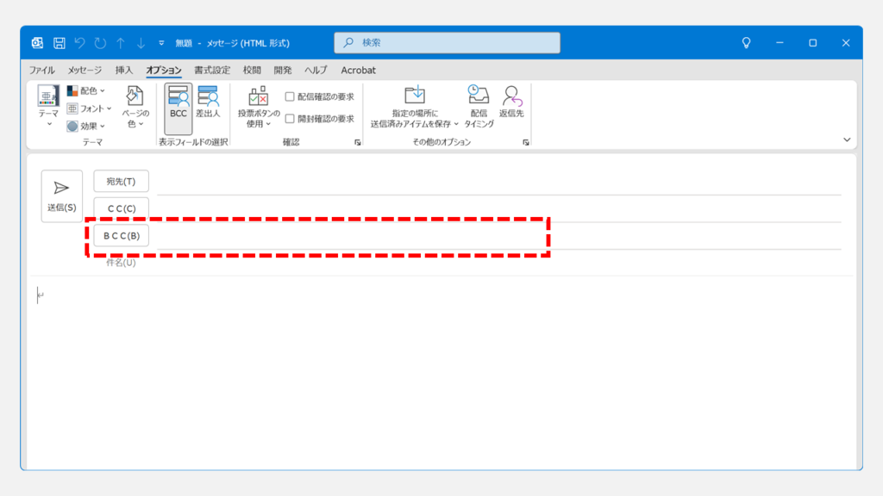This screenshot has height=496, width=883.
Task: Expand the 配色 color scheme dropdown
Action: [x=86, y=90]
